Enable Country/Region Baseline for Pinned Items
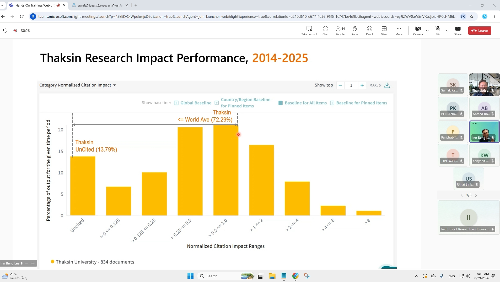Image resolution: width=500 pixels, height=282 pixels. tap(243, 103)
